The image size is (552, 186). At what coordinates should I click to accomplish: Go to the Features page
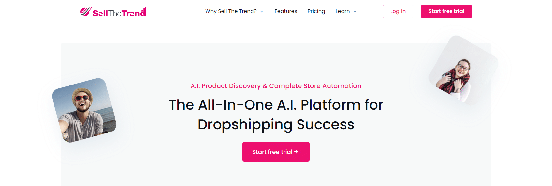286,11
